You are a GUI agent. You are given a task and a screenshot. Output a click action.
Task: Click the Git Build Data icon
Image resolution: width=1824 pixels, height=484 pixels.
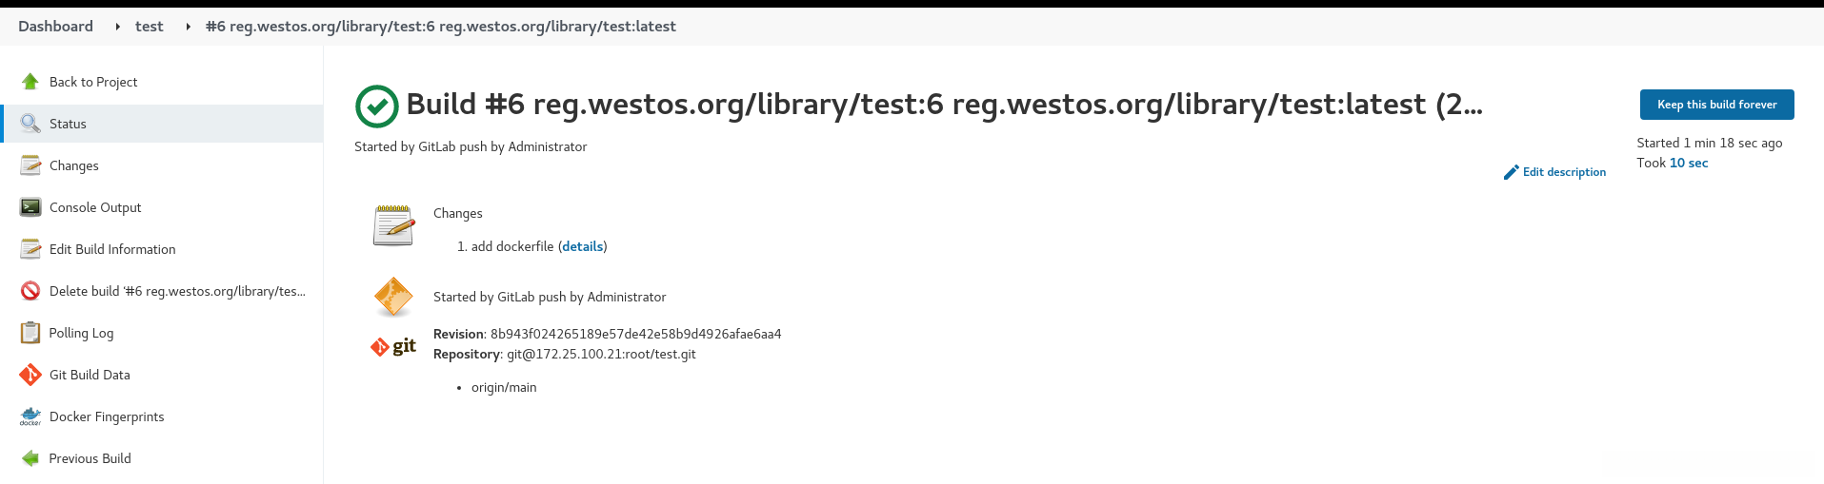[x=30, y=375]
